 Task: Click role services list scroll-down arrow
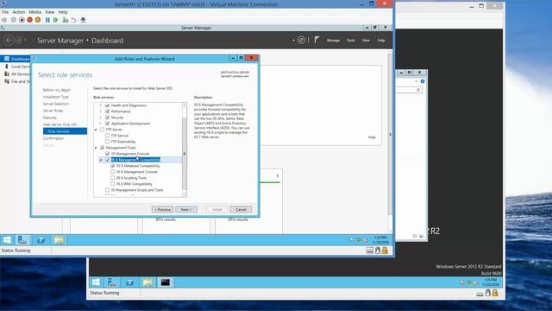pos(184,194)
